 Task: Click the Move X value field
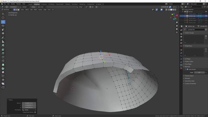pos(29,103)
